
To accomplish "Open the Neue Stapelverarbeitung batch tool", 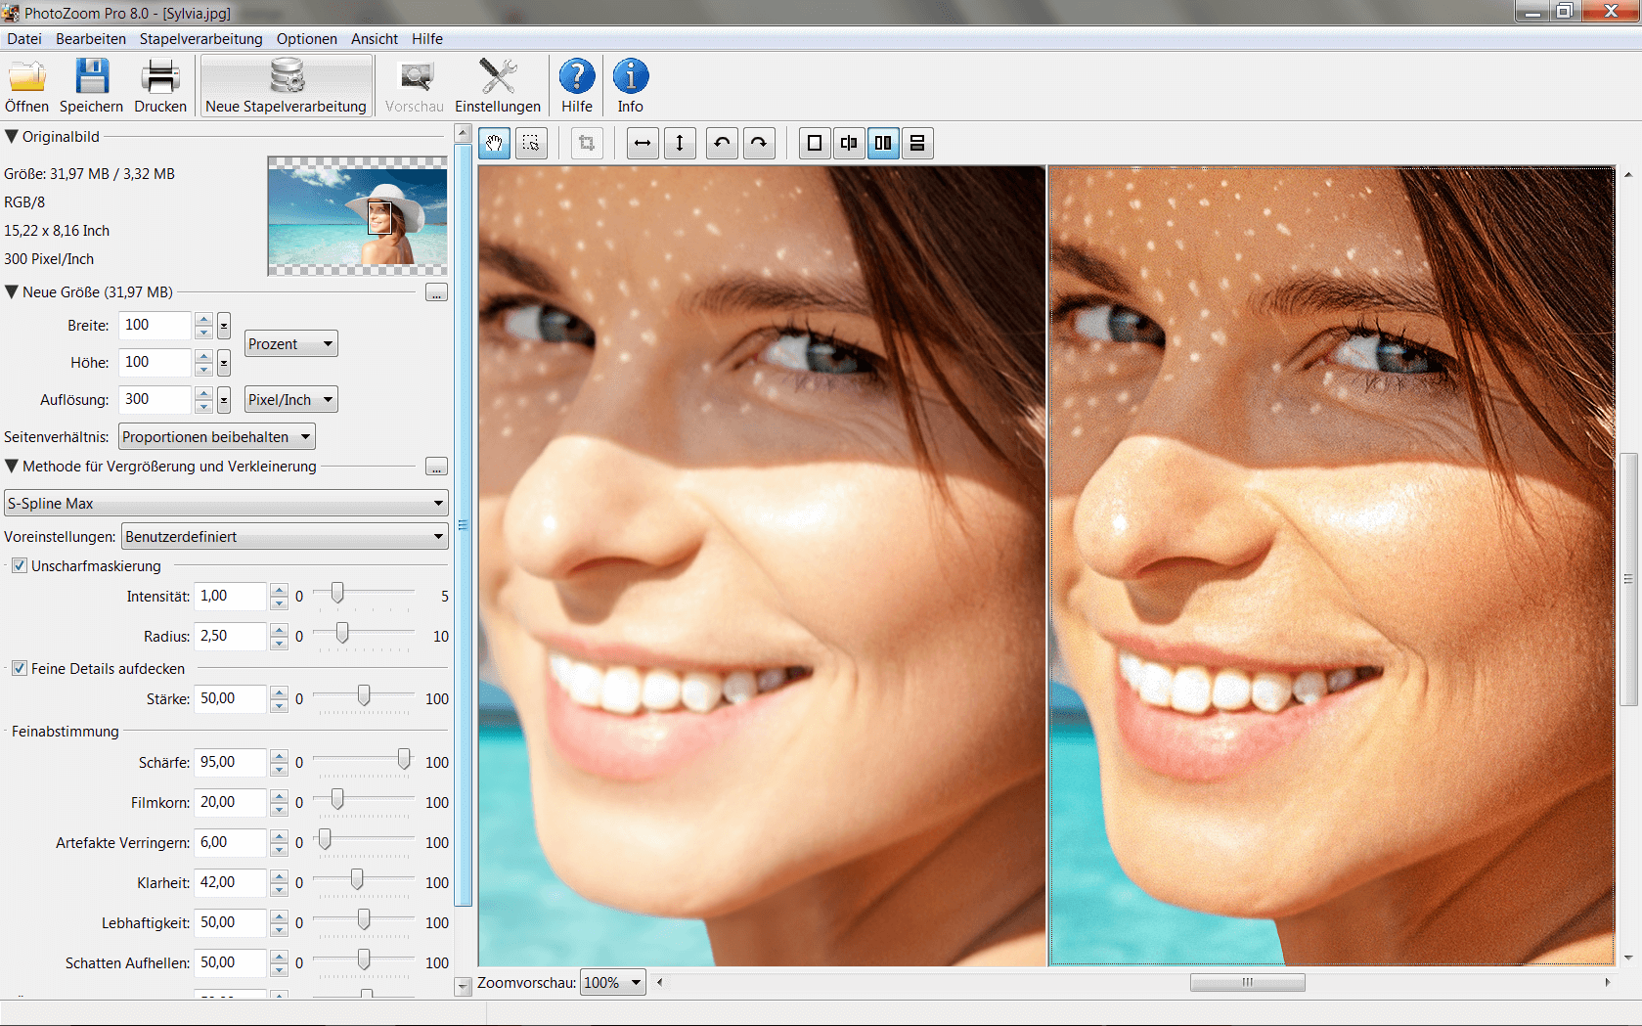I will (x=286, y=84).
